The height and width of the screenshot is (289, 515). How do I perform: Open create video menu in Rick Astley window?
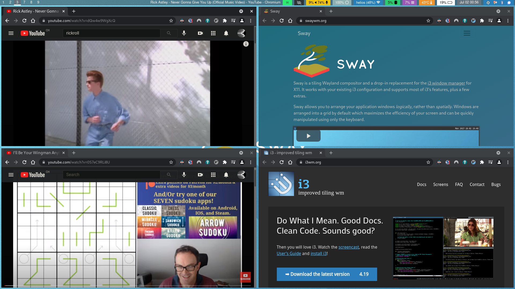(200, 33)
